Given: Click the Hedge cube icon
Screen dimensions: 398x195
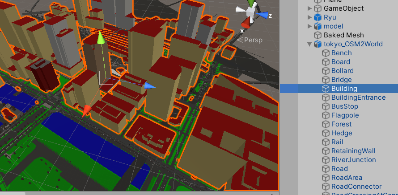Looking at the screenshot, I should (x=326, y=133).
